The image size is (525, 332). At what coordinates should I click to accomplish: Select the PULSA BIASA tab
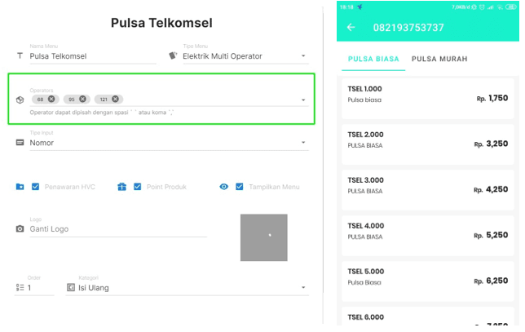coord(372,60)
